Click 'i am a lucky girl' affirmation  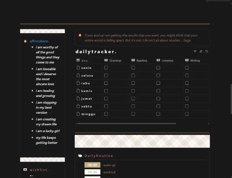[x=47, y=131]
